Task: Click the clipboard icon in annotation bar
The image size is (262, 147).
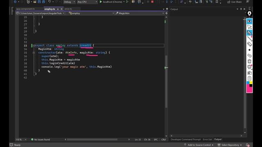Action: 249,78
